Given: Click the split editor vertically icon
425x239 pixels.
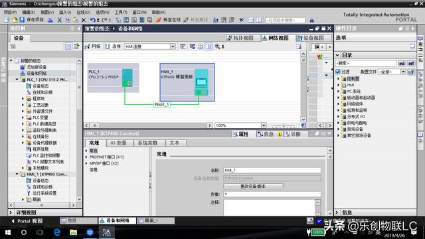Looking at the screenshot, I should (x=259, y=20).
